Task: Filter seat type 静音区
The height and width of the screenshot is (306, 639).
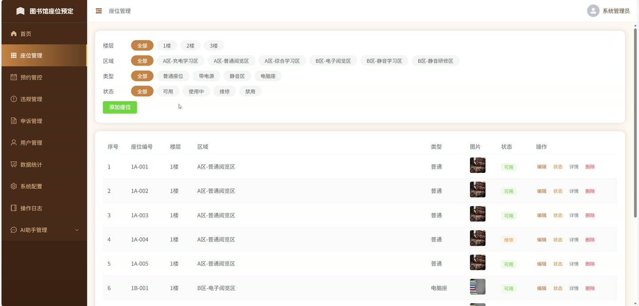Action: click(237, 76)
